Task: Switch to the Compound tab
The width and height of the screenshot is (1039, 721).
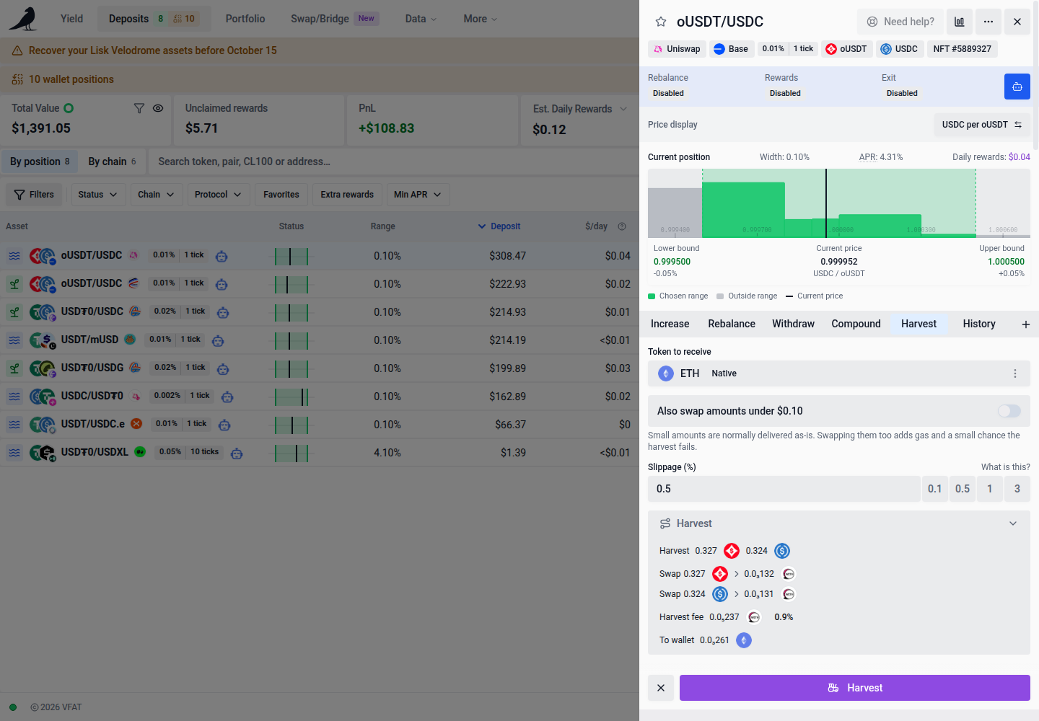Action: coord(856,324)
